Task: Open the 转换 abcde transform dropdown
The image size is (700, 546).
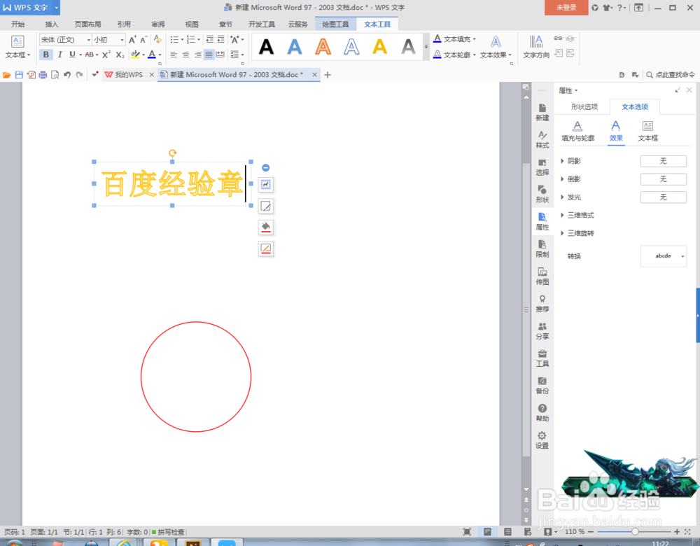Action: pos(663,256)
